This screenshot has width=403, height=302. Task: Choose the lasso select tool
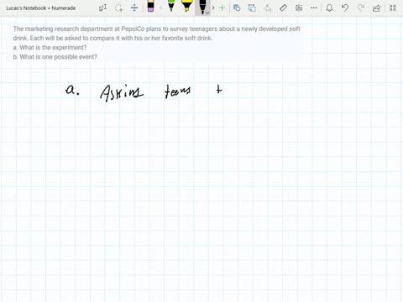pyautogui.click(x=119, y=8)
